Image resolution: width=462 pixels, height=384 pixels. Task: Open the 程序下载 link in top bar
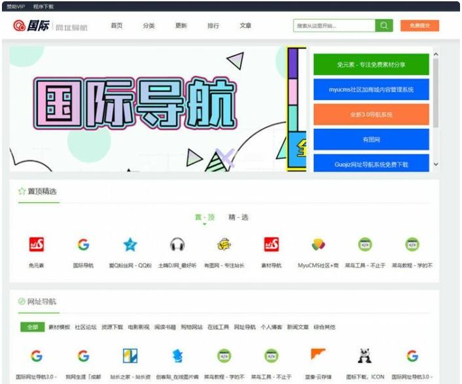point(44,6)
